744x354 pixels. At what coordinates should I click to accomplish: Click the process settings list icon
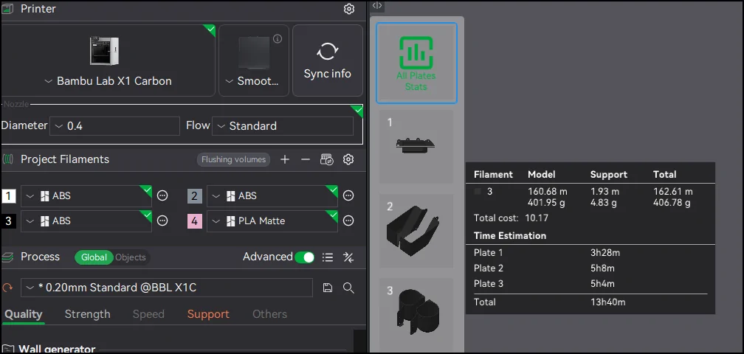(328, 257)
